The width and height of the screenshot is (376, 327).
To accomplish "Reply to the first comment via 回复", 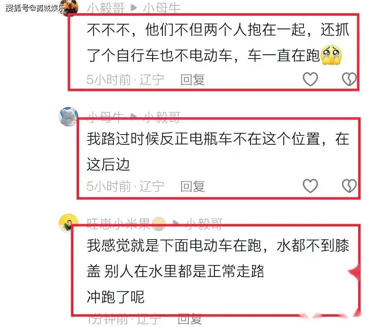I will pos(193,80).
